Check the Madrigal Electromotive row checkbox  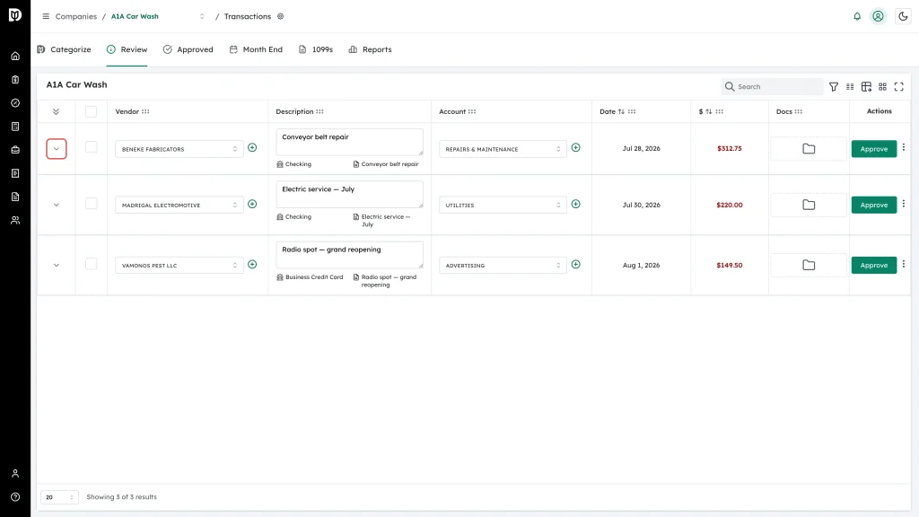coord(91,204)
